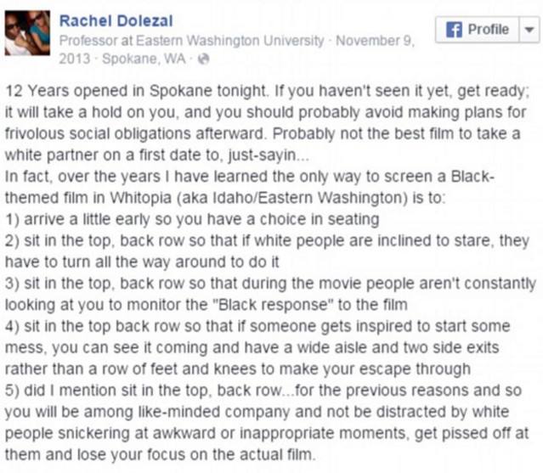The image size is (543, 473).
Task: Click the Profile button label
Action: [489, 30]
